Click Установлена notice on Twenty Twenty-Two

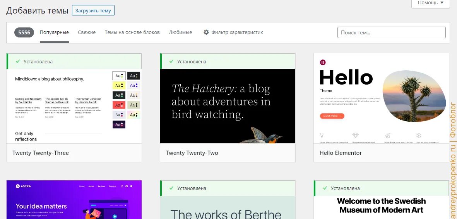pyautogui.click(x=228, y=61)
